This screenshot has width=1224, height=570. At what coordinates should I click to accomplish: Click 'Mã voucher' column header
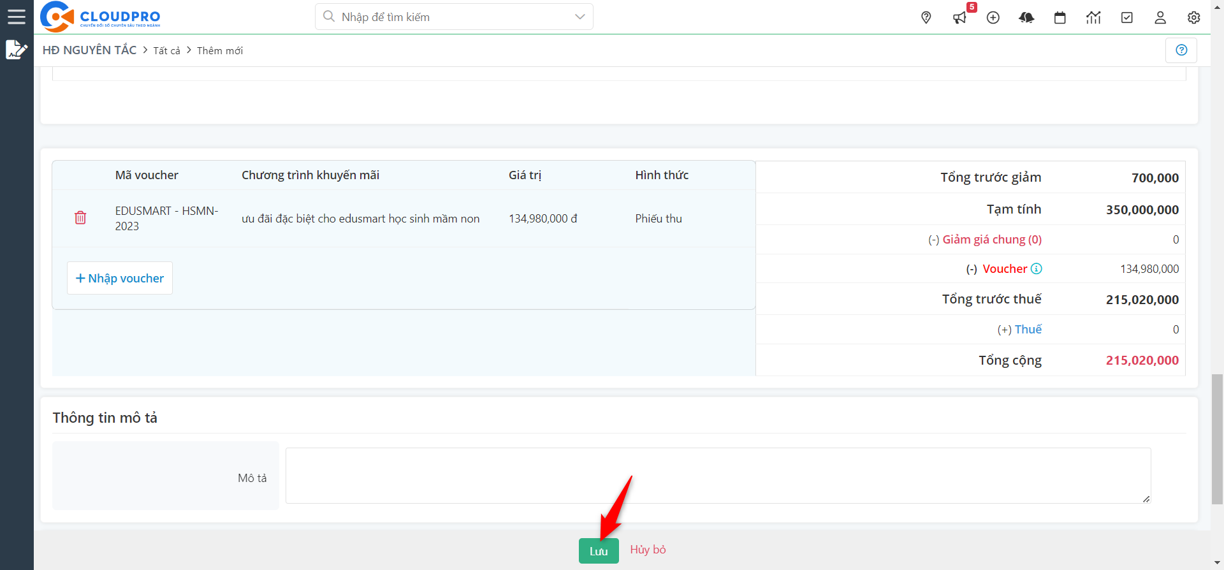coord(147,175)
